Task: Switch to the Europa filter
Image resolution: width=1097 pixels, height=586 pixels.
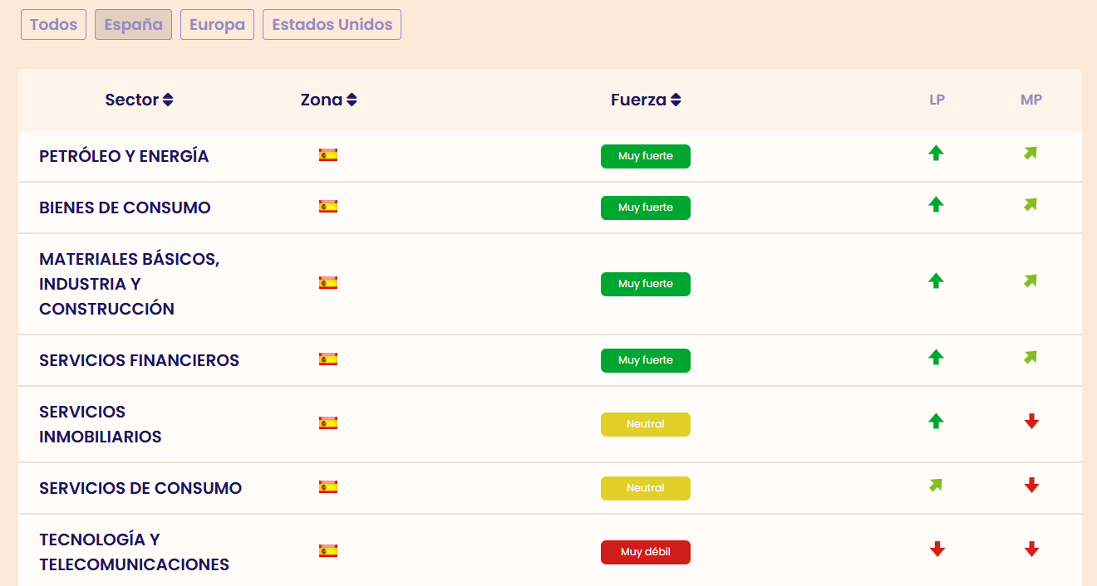Action: pos(217,25)
